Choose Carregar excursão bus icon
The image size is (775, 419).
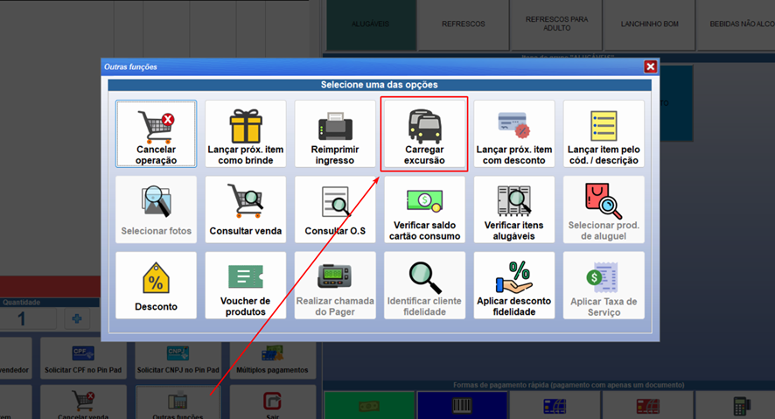tap(424, 134)
